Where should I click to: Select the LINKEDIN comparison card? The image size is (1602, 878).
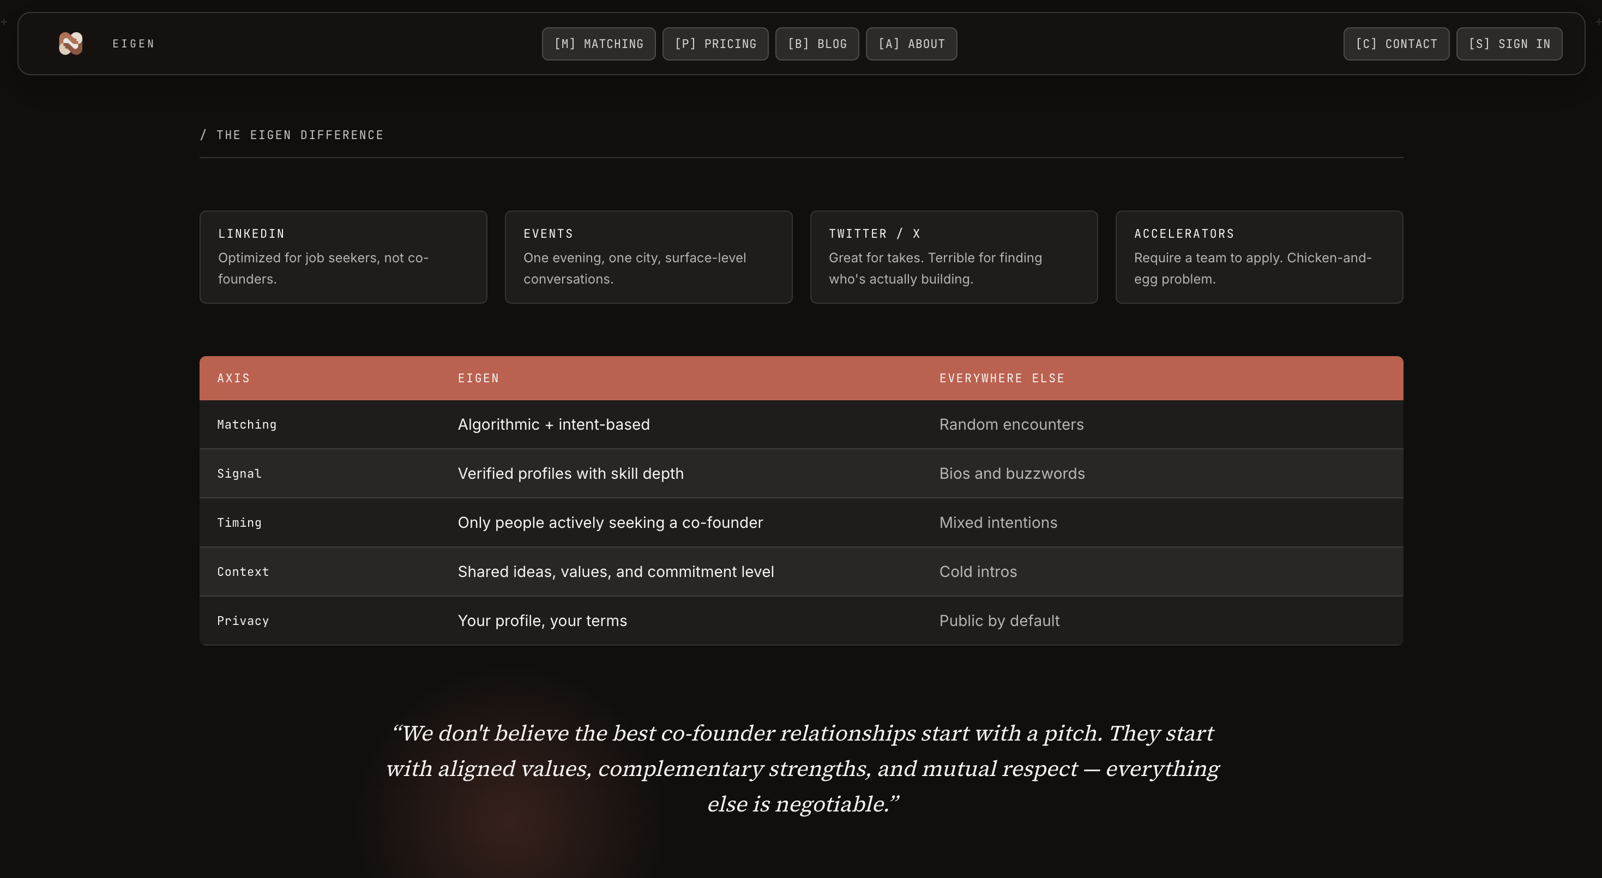342,257
